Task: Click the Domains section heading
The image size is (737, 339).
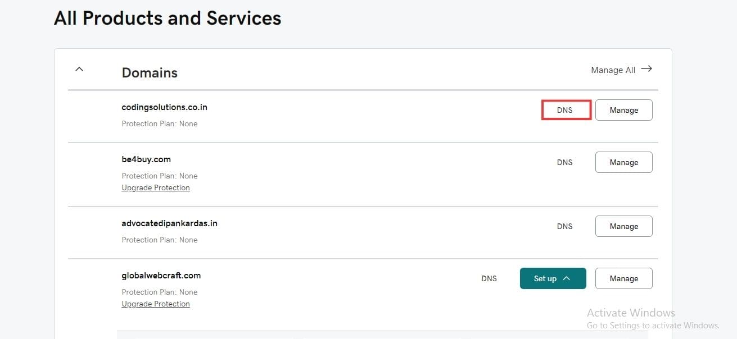Action: tap(150, 72)
